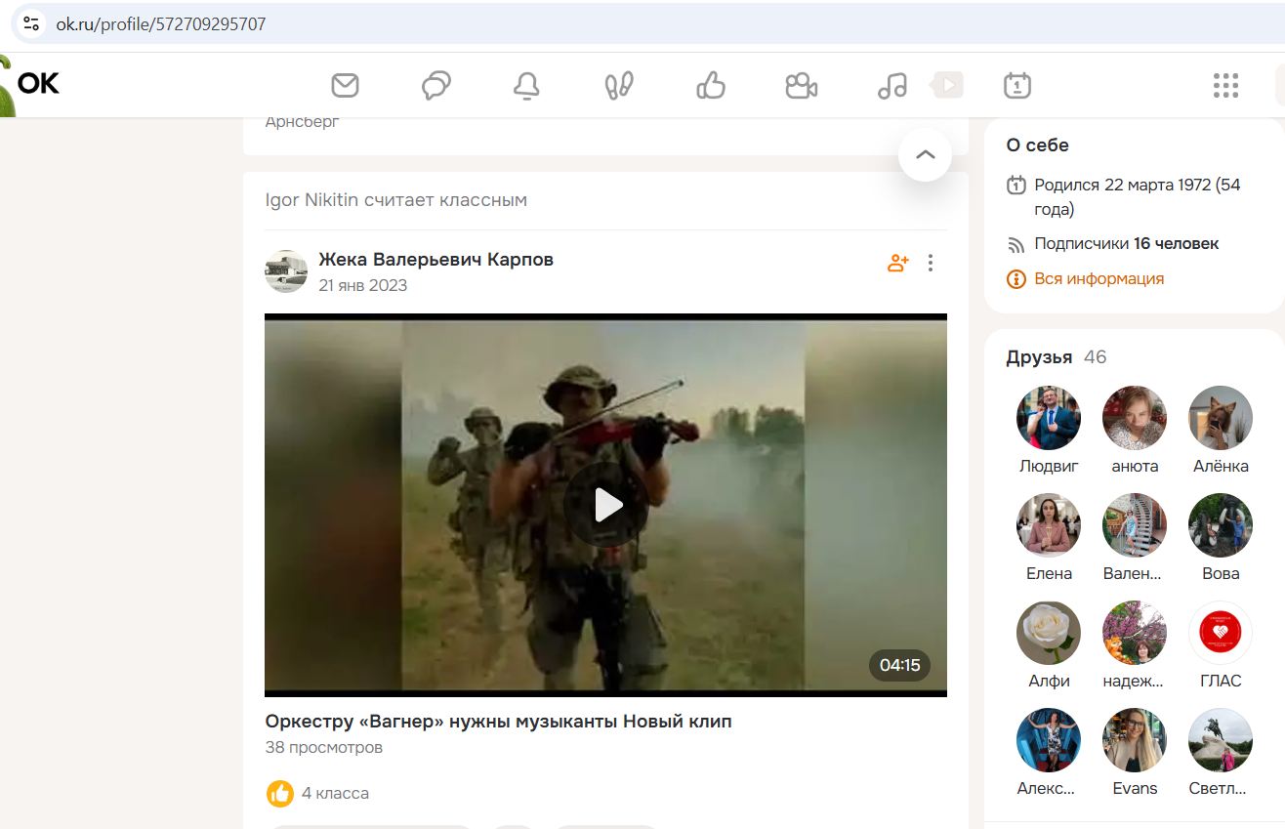Open Вся информация link

(1098, 278)
